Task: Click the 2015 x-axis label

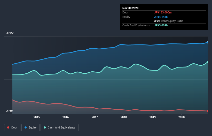Action: 37,117
